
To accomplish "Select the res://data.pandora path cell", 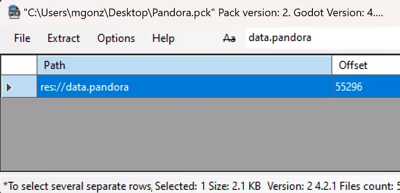I will click(184, 87).
